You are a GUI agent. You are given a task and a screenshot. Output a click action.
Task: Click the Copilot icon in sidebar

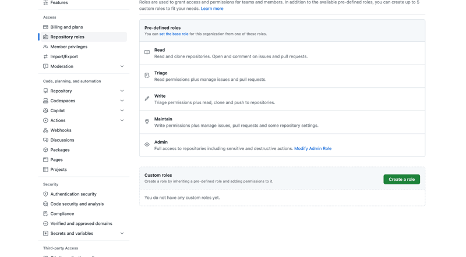point(45,110)
